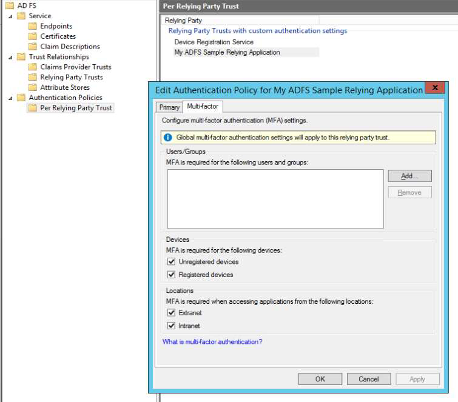Screen dimensions: 458x402
Task: Confirm the policy with OK
Action: 320,379
